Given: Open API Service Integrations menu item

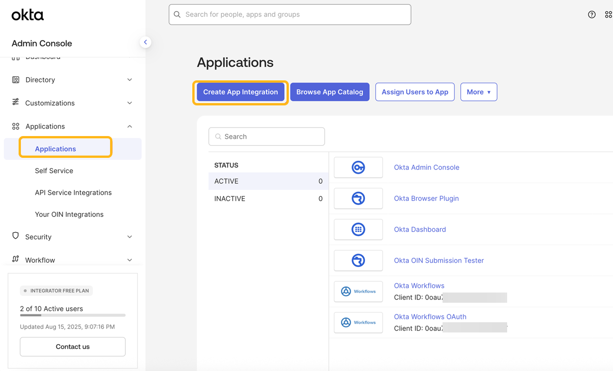Looking at the screenshot, I should tap(73, 193).
